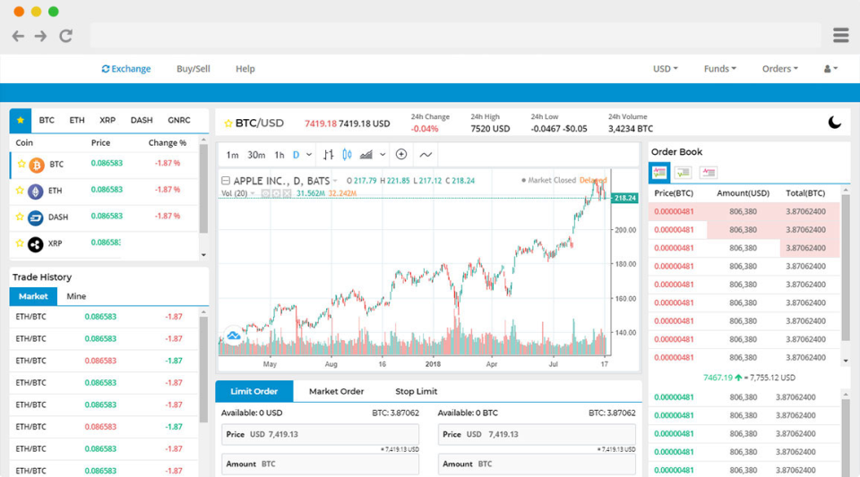
Task: Click the Trade History scrollbar thumb
Action: [x=203, y=370]
